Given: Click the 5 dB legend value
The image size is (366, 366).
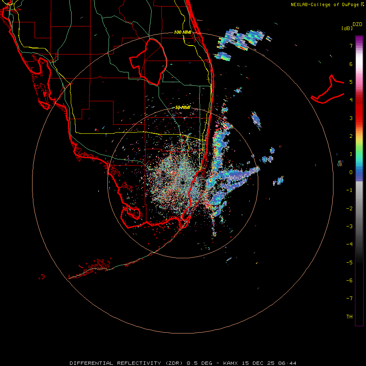Looking at the screenshot, I should coord(351,82).
